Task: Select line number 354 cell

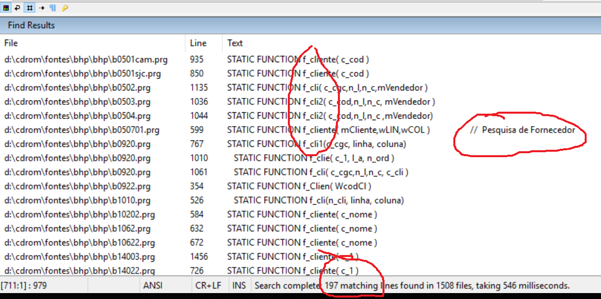Action: [x=197, y=186]
